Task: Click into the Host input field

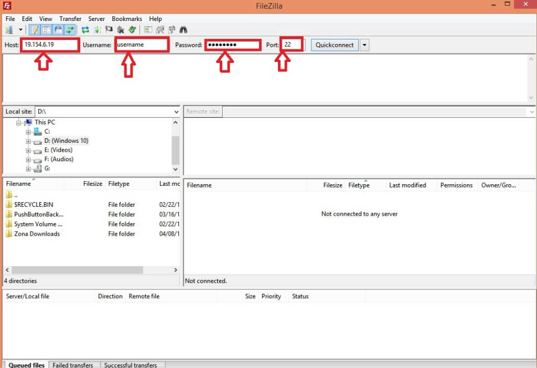Action: [50, 45]
